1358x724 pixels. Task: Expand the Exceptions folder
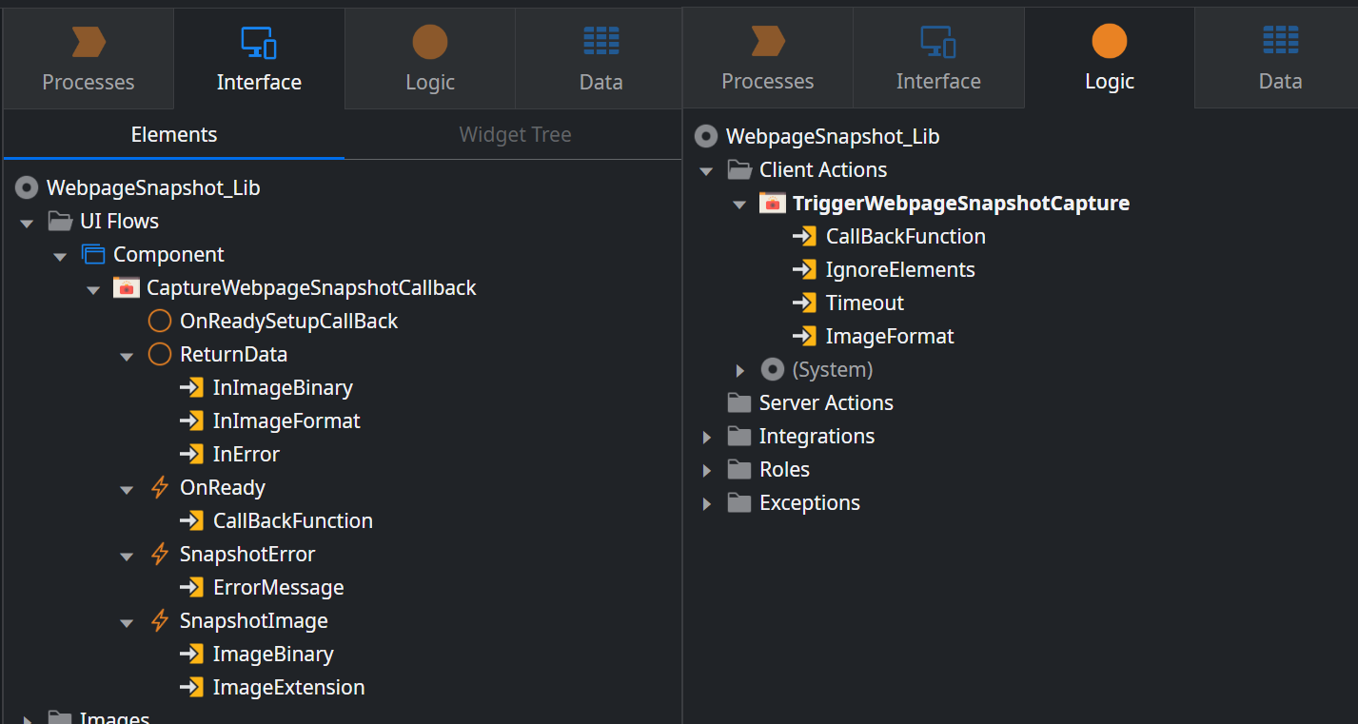pos(707,503)
